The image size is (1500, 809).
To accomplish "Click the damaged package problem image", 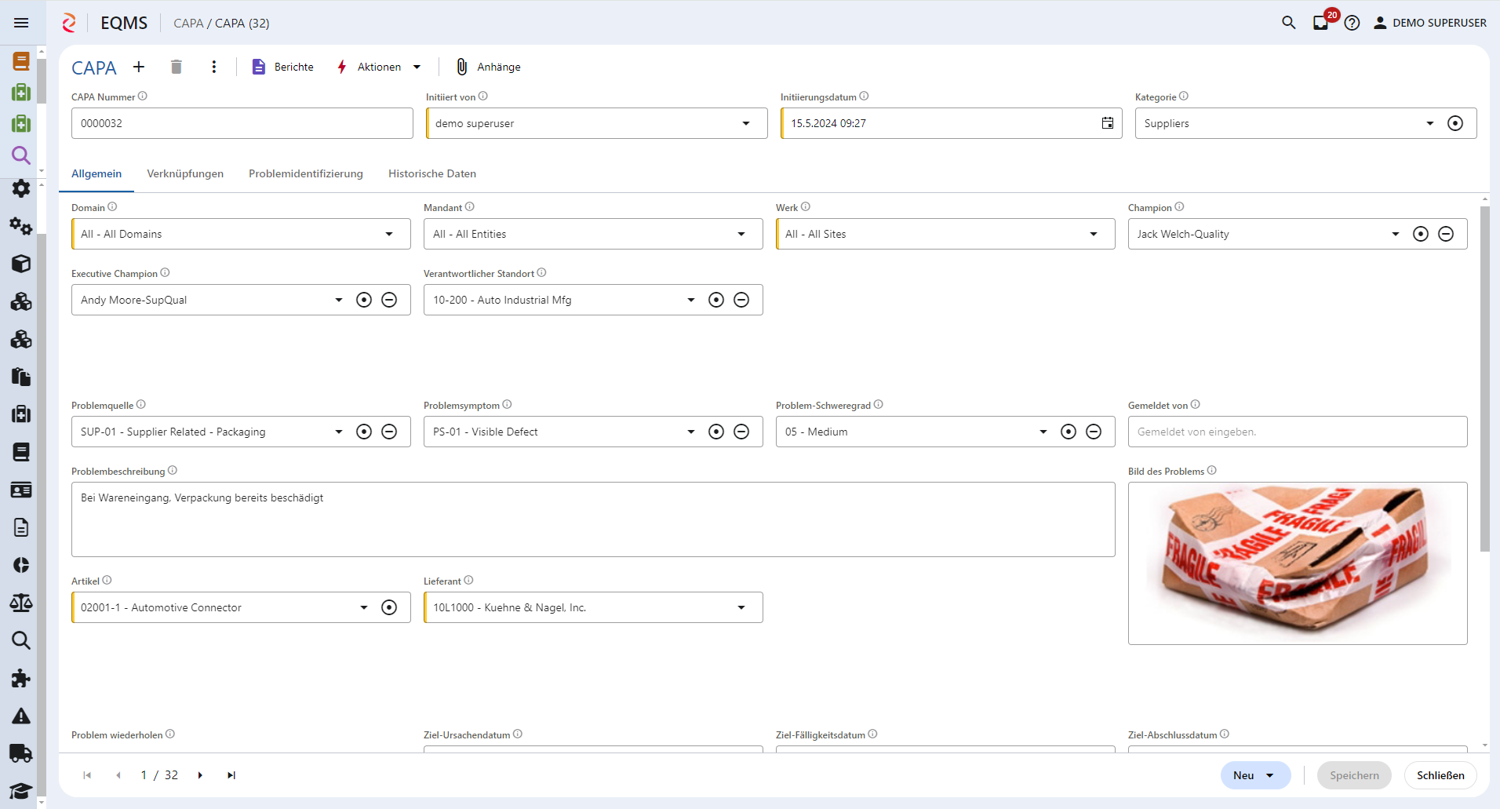I will coord(1298,563).
